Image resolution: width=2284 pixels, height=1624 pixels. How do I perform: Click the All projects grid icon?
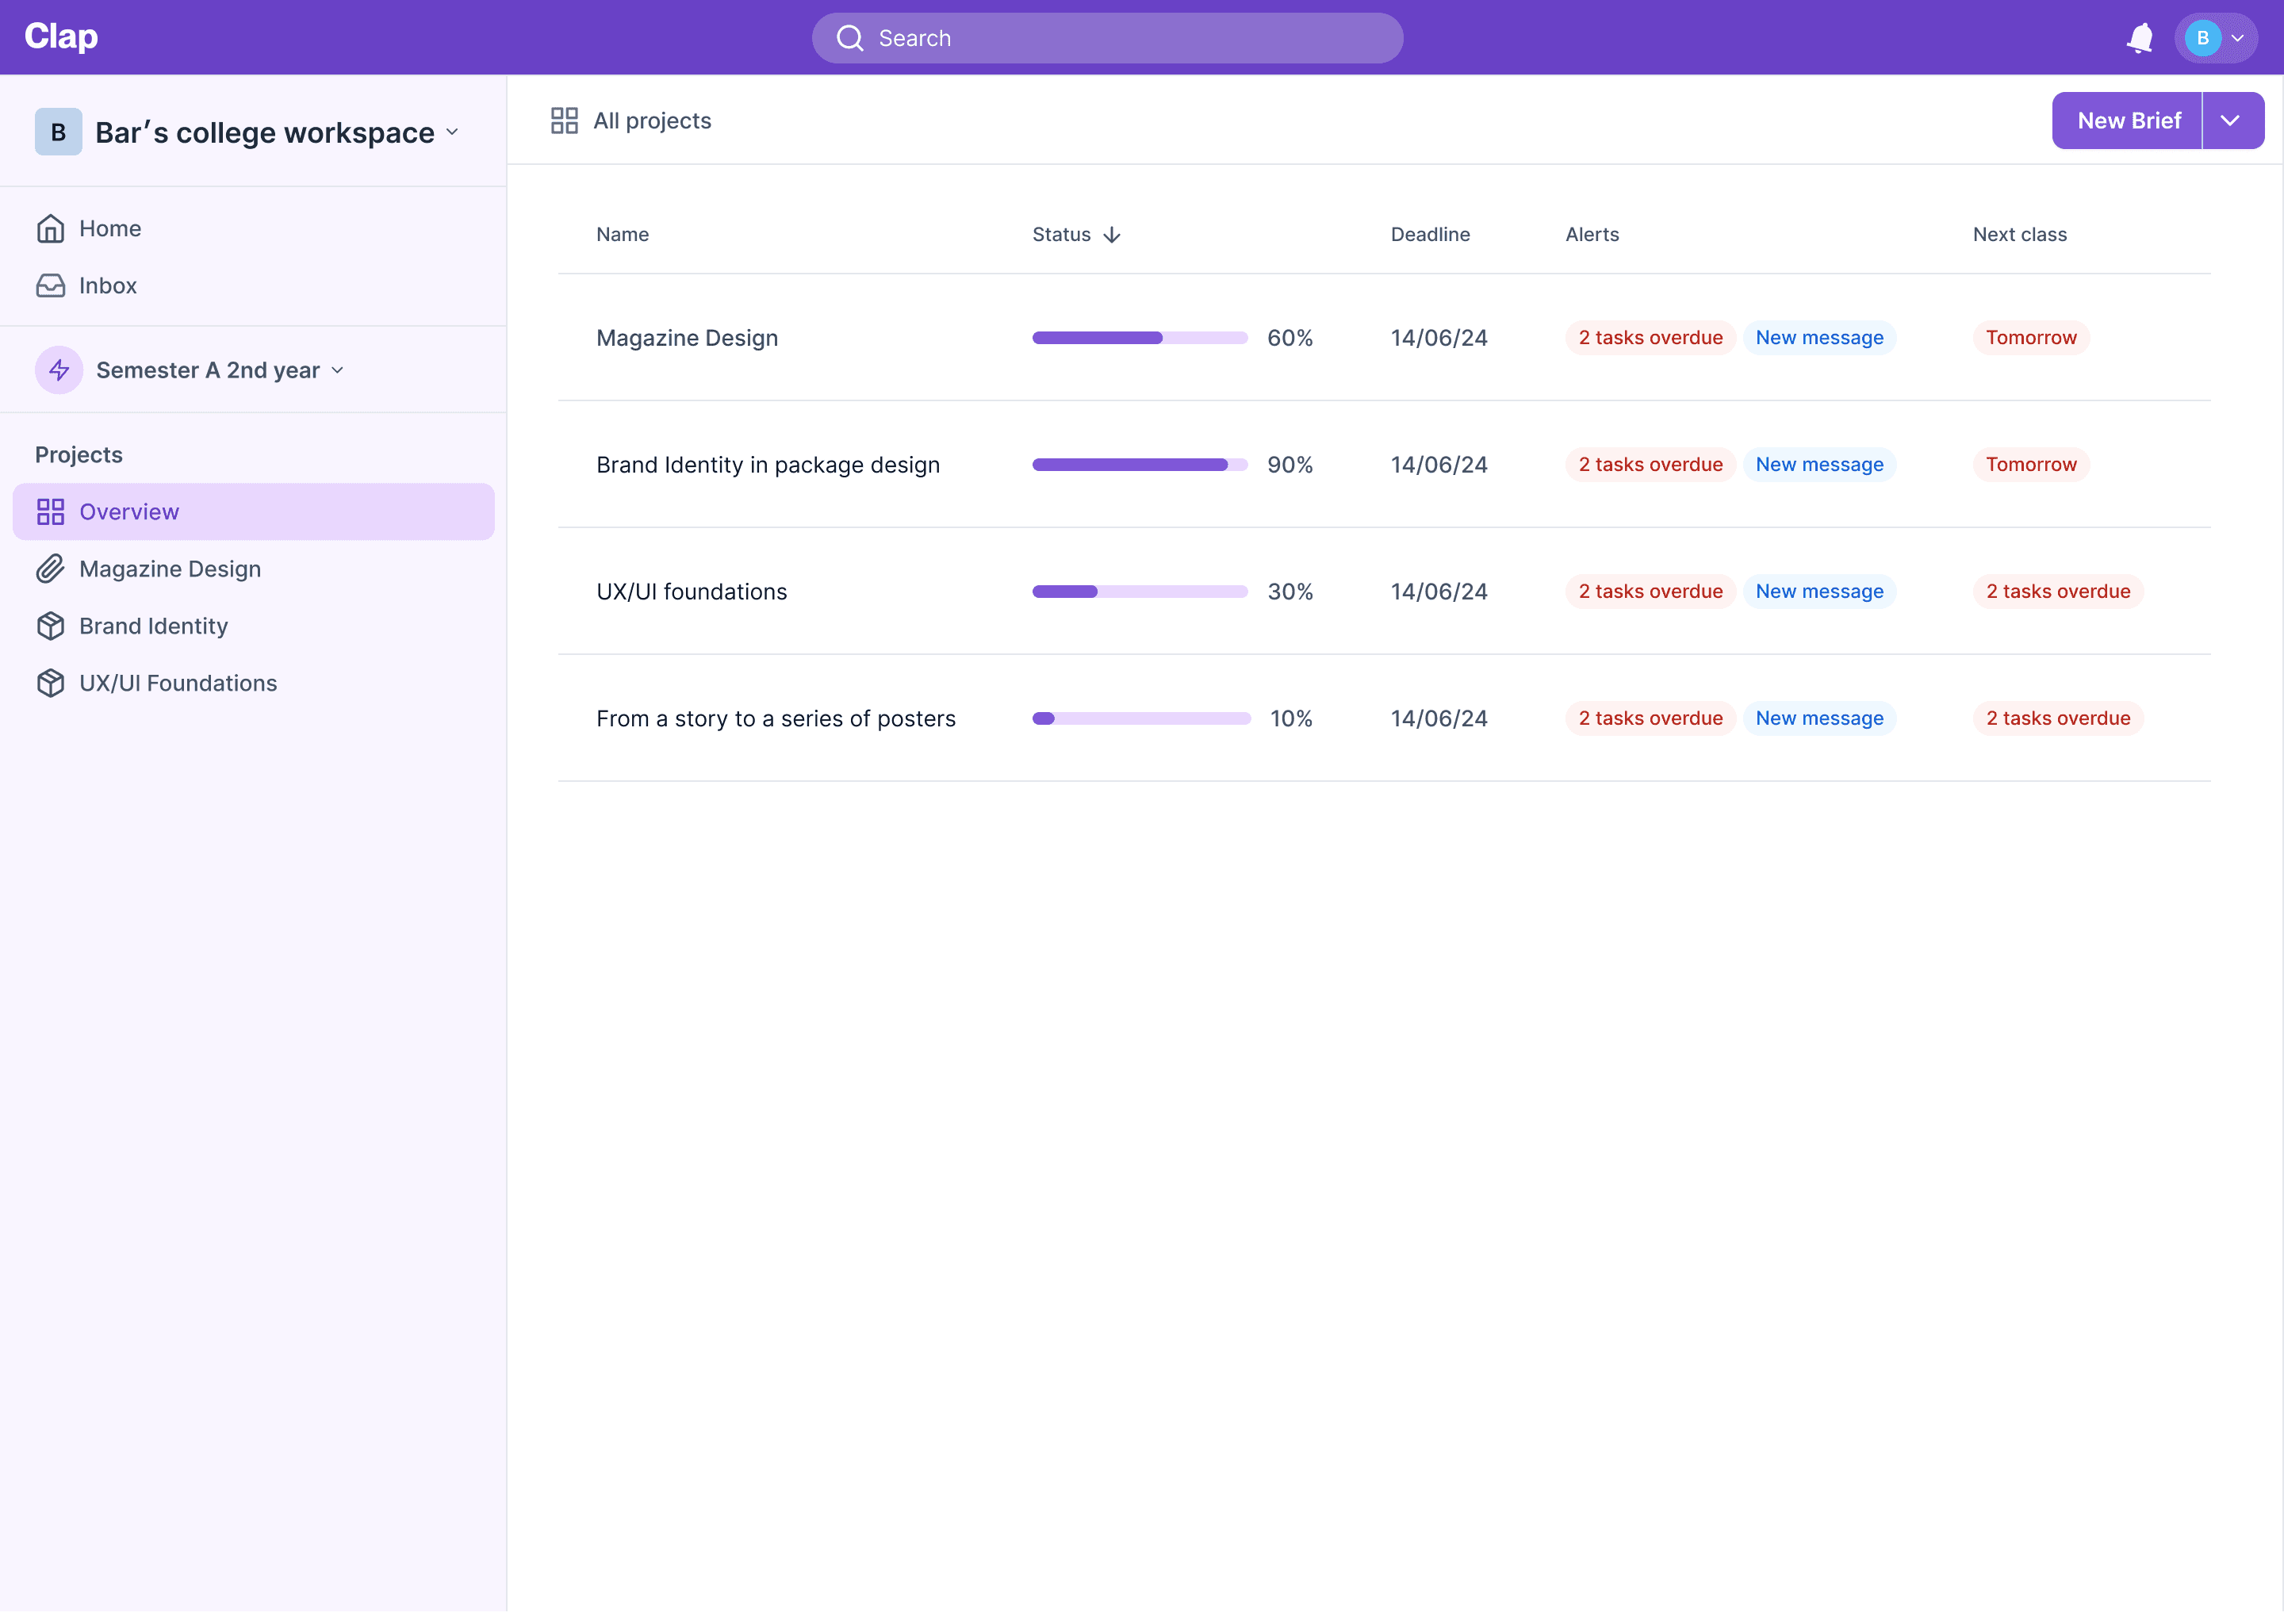tap(564, 121)
